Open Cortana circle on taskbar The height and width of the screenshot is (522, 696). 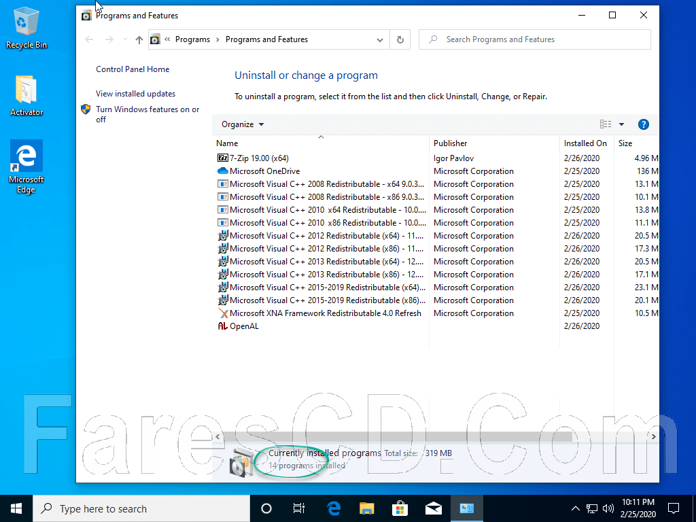[266, 508]
